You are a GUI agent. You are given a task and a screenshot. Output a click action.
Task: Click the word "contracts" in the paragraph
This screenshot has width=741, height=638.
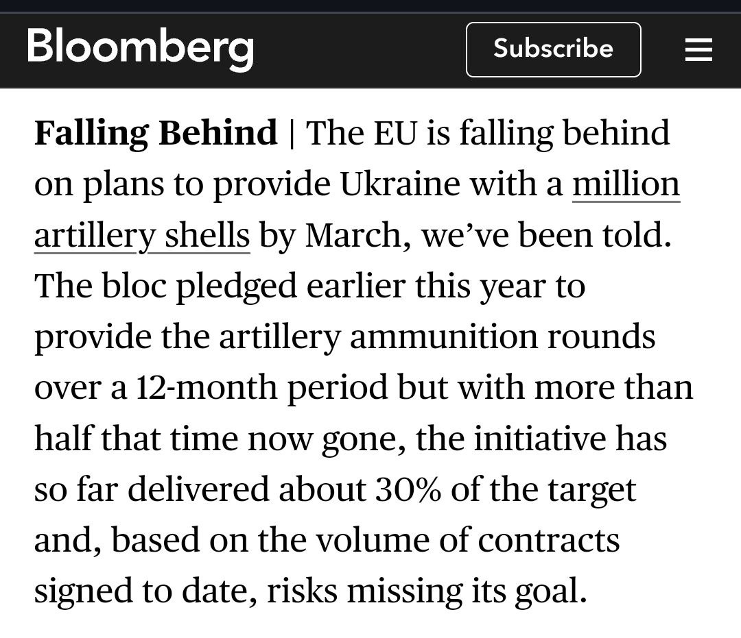click(x=549, y=540)
